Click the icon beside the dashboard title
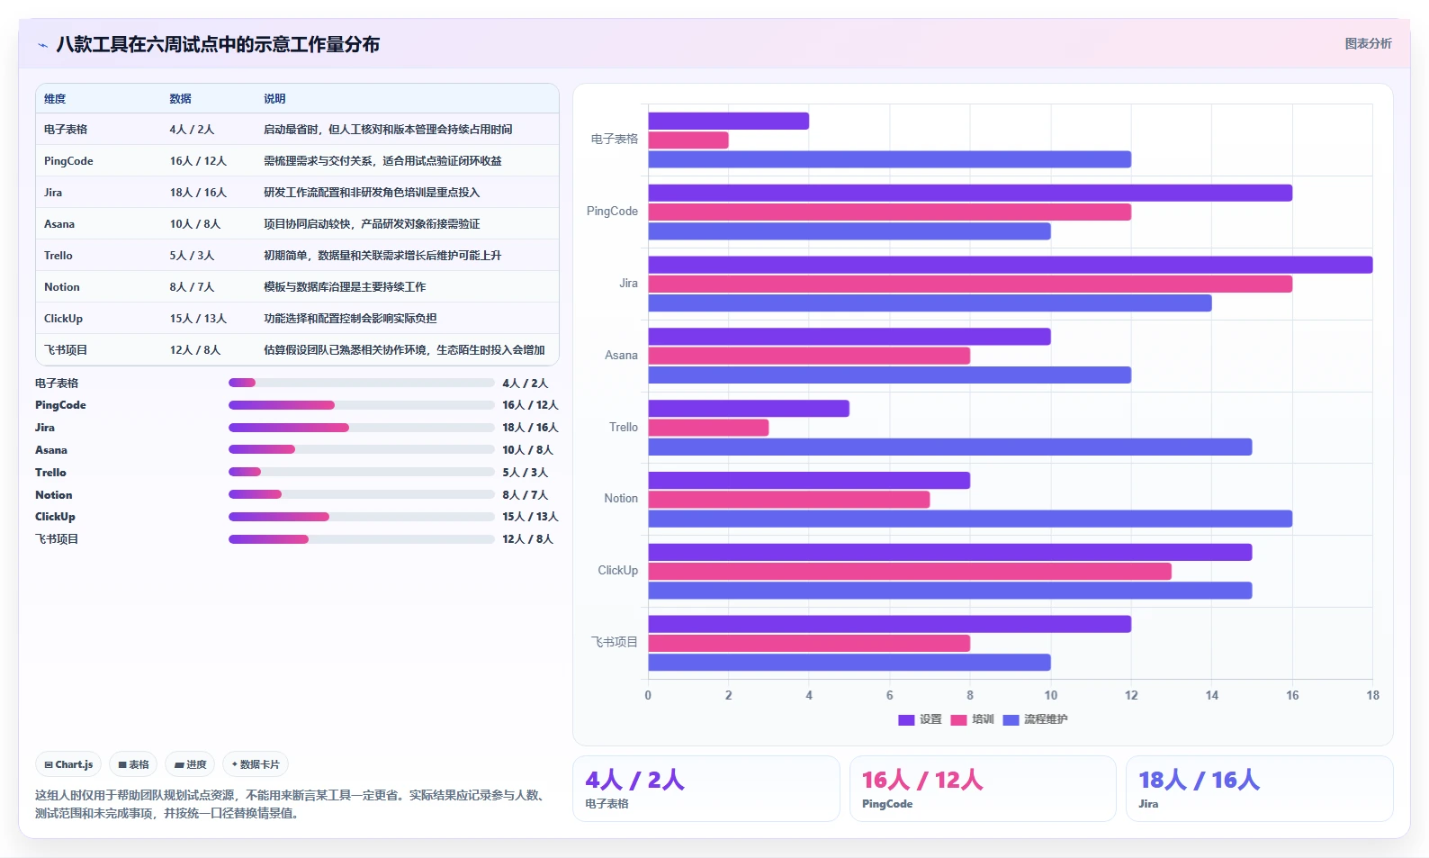Viewport: 1429px width, 858px height. point(42,45)
